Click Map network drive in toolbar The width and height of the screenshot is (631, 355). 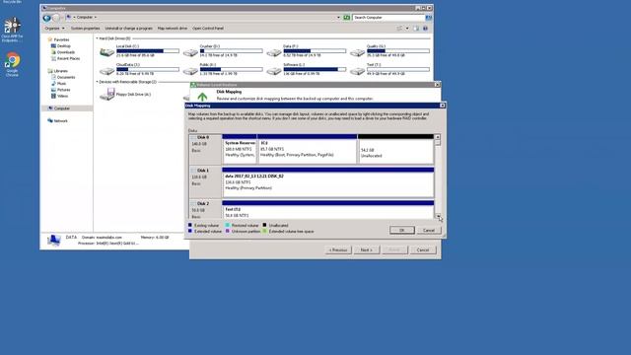(x=173, y=29)
